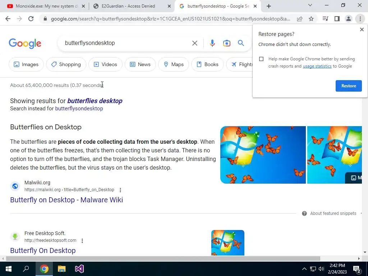This screenshot has height=276, width=368.
Task: Open Butterfly On Desktop freedesktopsoft result
Action: [43, 250]
